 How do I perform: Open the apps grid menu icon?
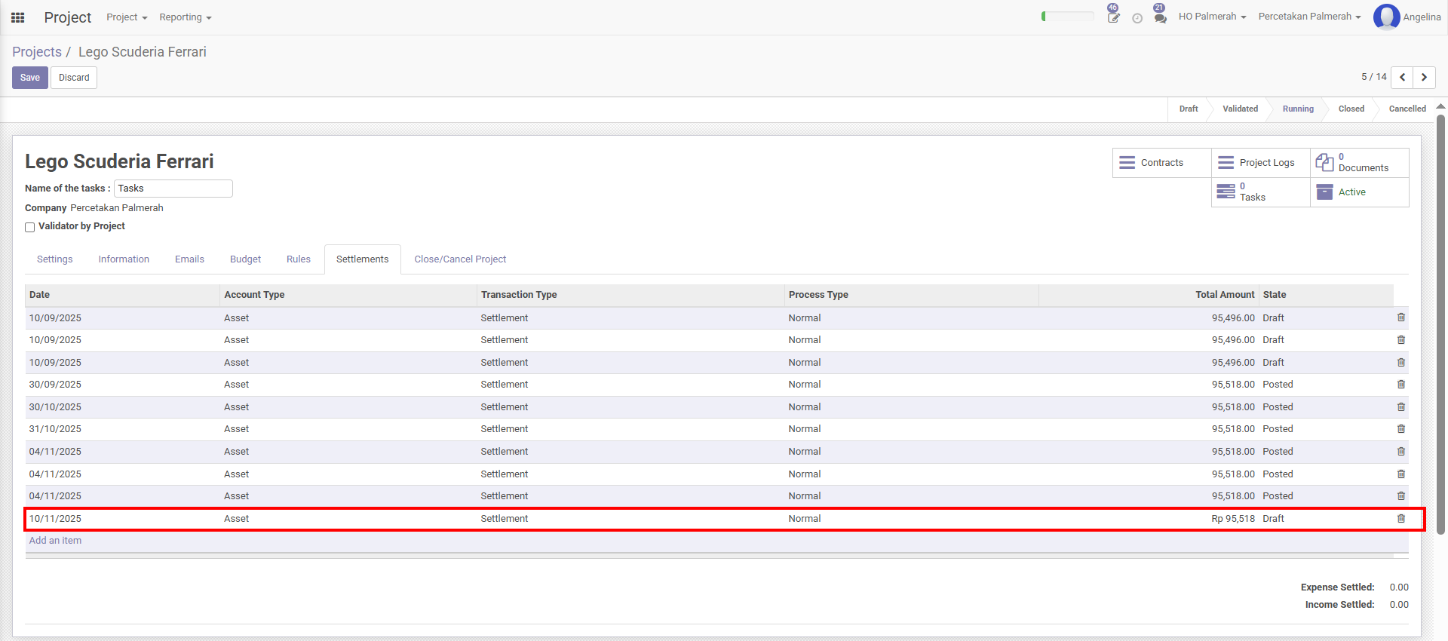tap(18, 17)
